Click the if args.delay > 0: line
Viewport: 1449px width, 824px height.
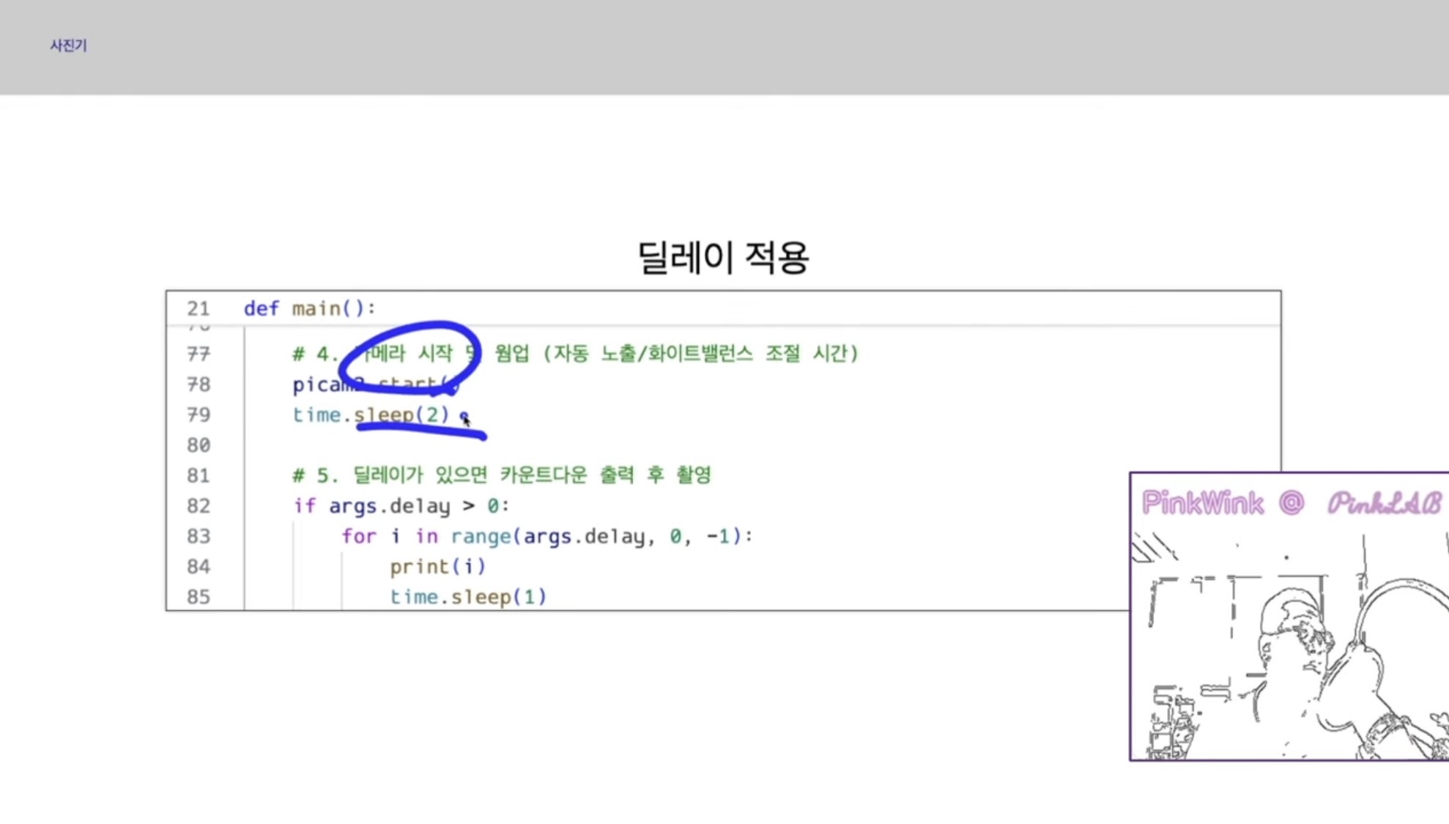400,505
